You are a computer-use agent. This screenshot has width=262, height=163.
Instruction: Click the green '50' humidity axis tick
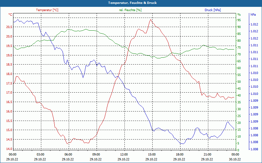(239, 82)
